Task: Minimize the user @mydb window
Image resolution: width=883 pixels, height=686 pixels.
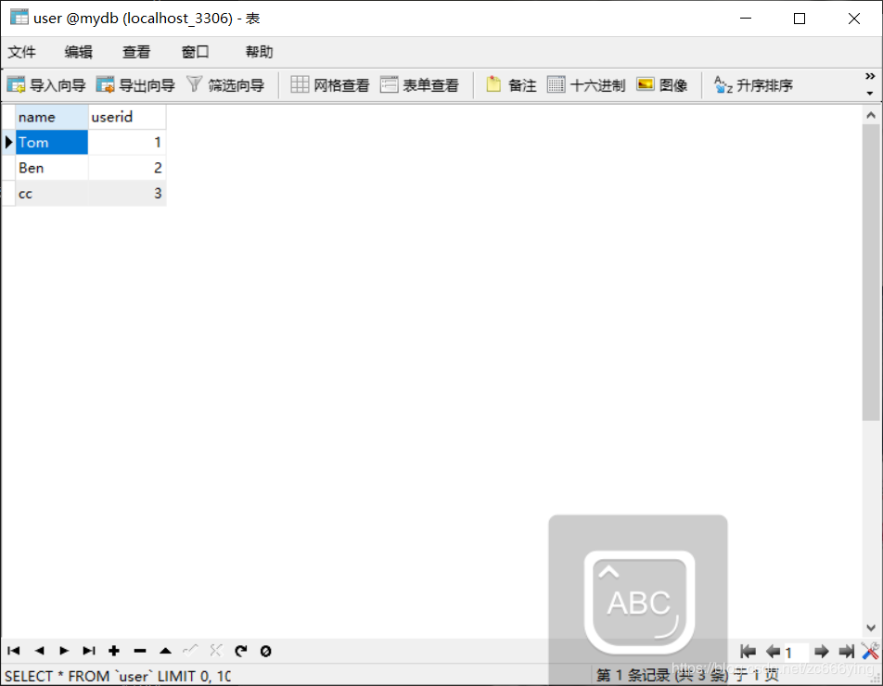Action: coord(746,19)
